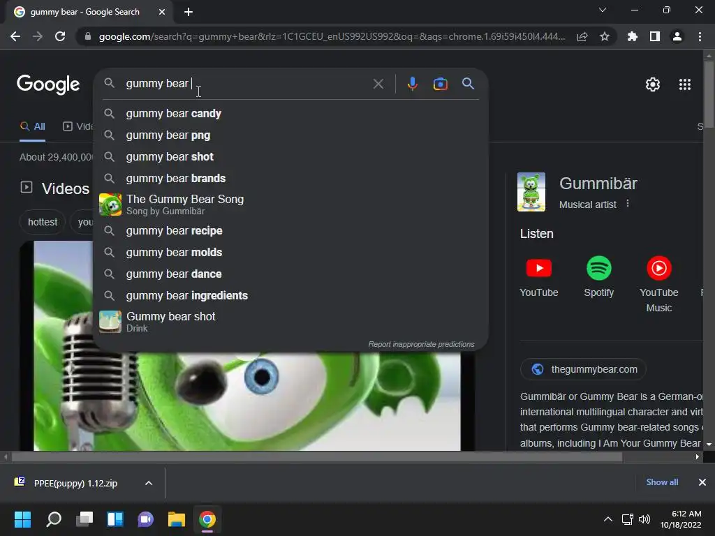This screenshot has width=715, height=536.
Task: Click Show all downloads
Action: point(662,482)
